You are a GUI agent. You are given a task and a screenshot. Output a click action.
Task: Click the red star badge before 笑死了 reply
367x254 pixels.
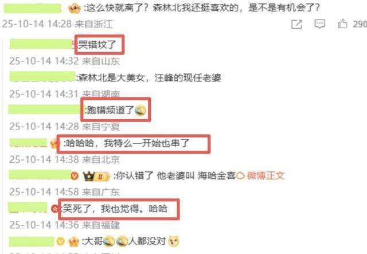pos(55,208)
